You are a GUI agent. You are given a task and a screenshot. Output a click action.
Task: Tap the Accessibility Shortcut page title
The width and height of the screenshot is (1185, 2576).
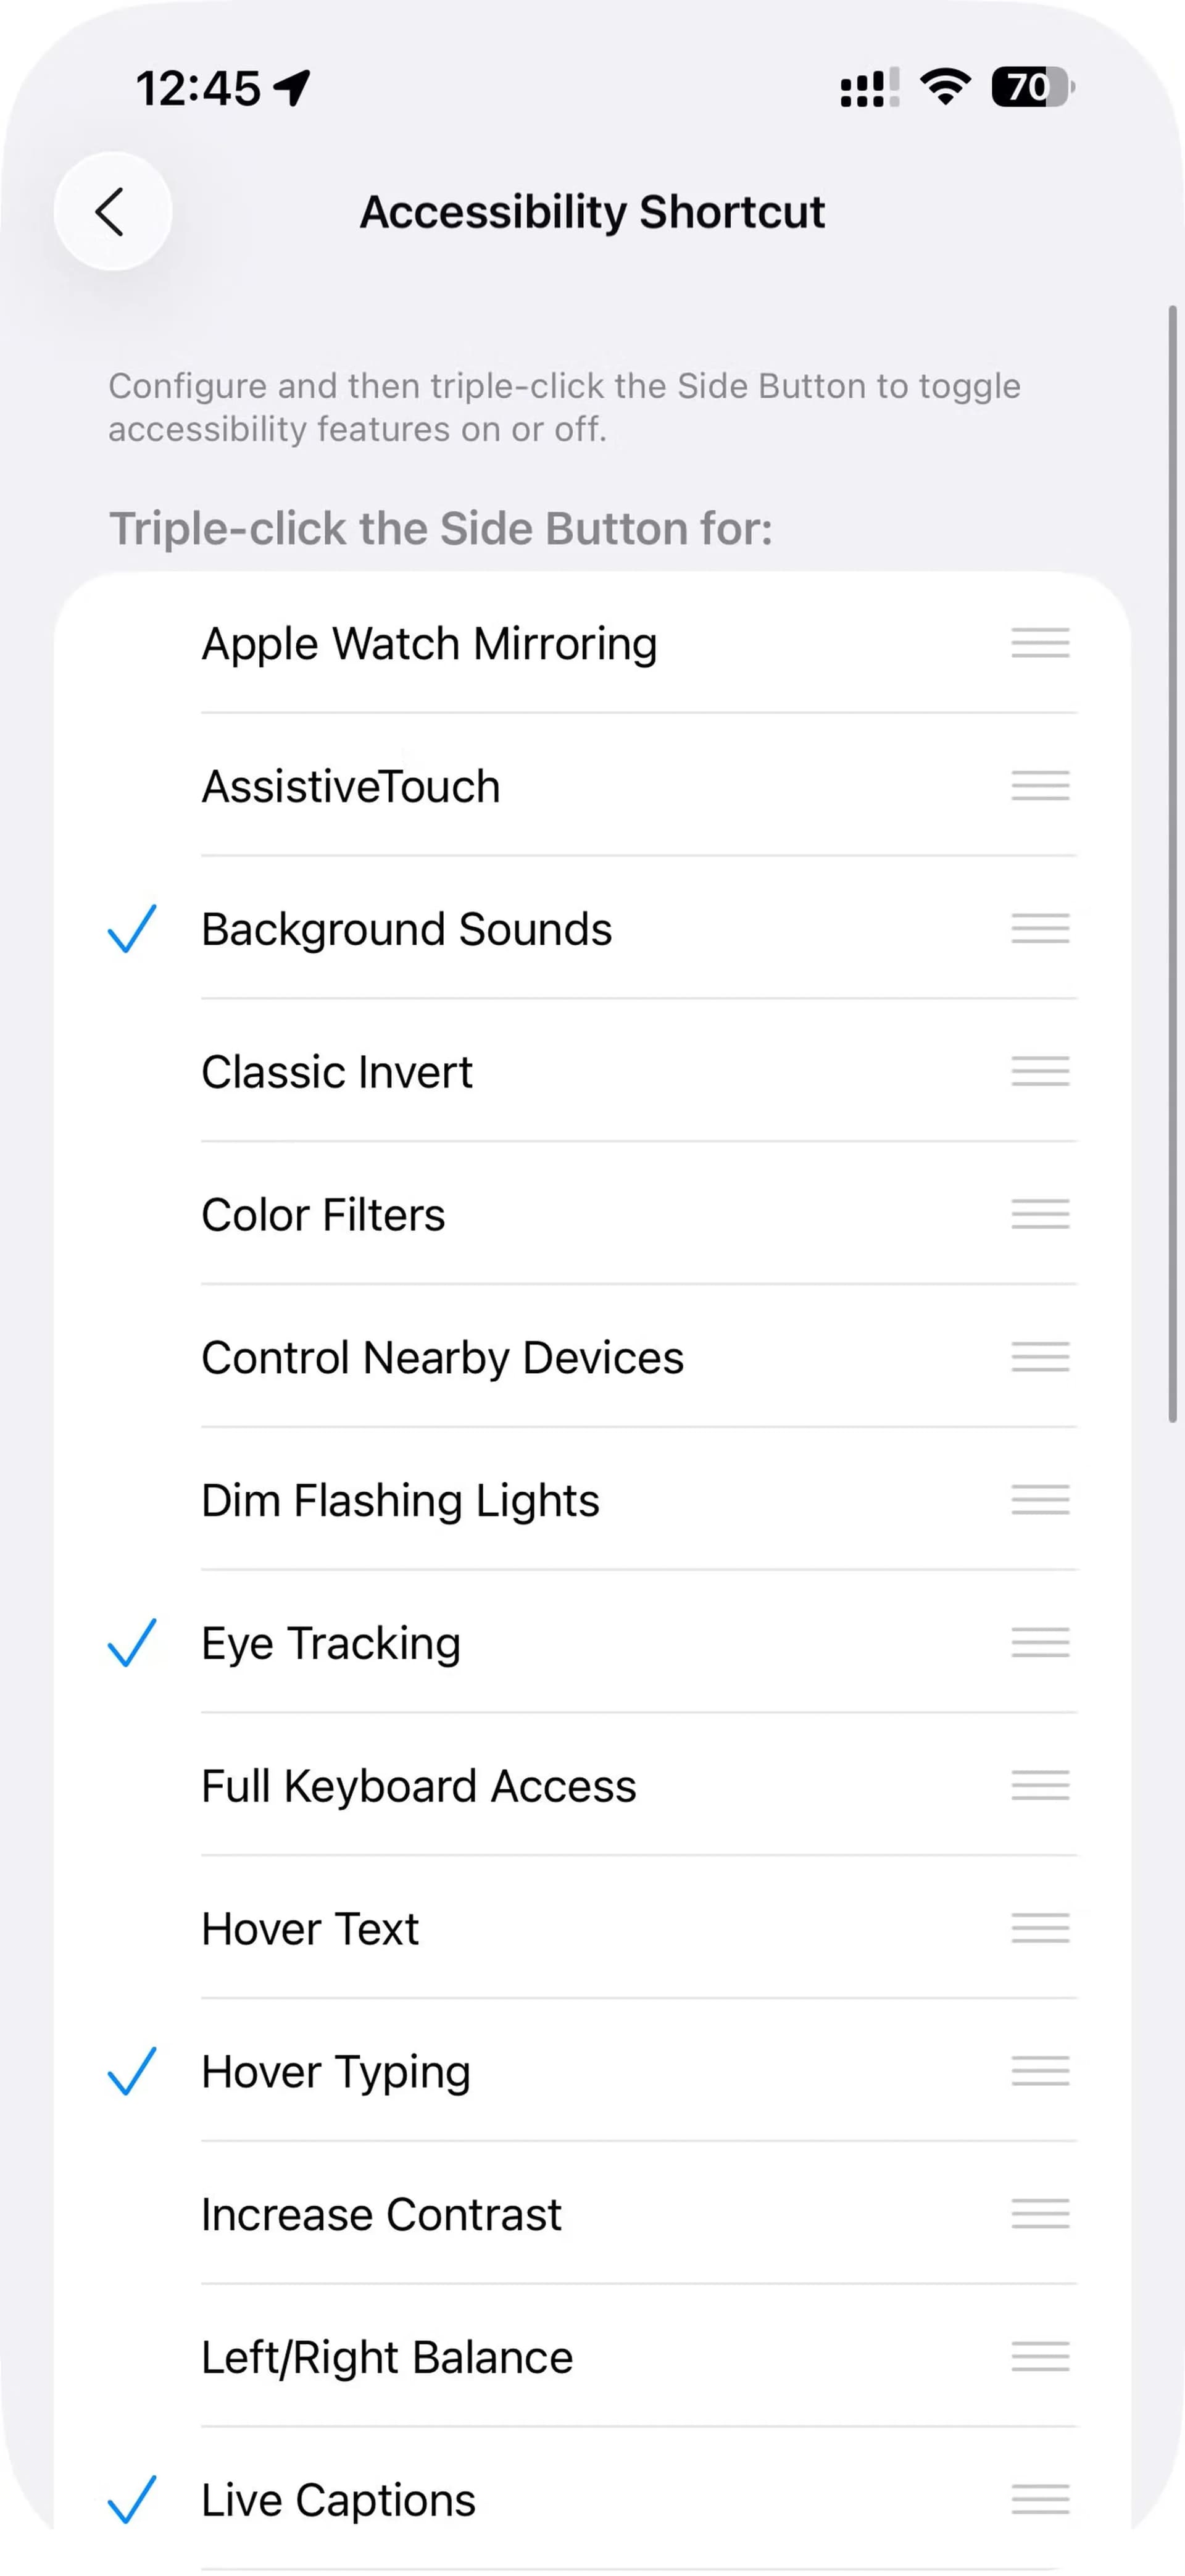pos(592,212)
